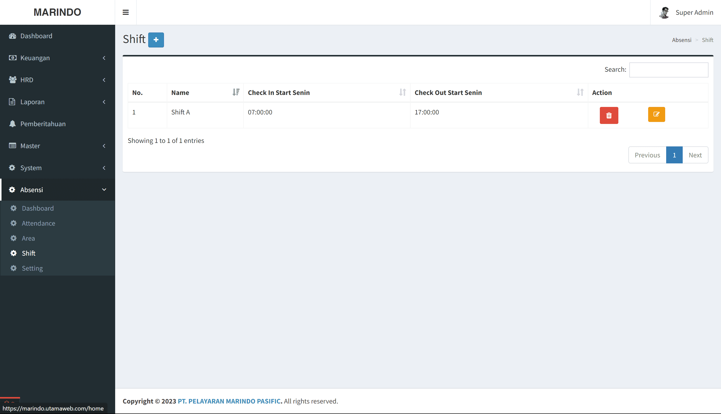The height and width of the screenshot is (414, 721).
Task: Click the hamburger sidebar toggle icon
Action: click(x=125, y=12)
